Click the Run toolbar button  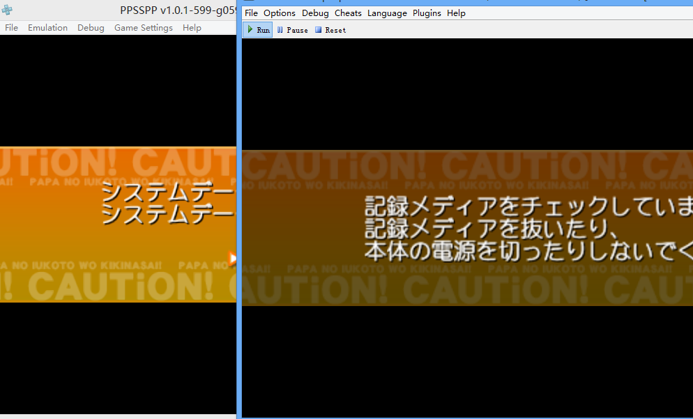258,30
